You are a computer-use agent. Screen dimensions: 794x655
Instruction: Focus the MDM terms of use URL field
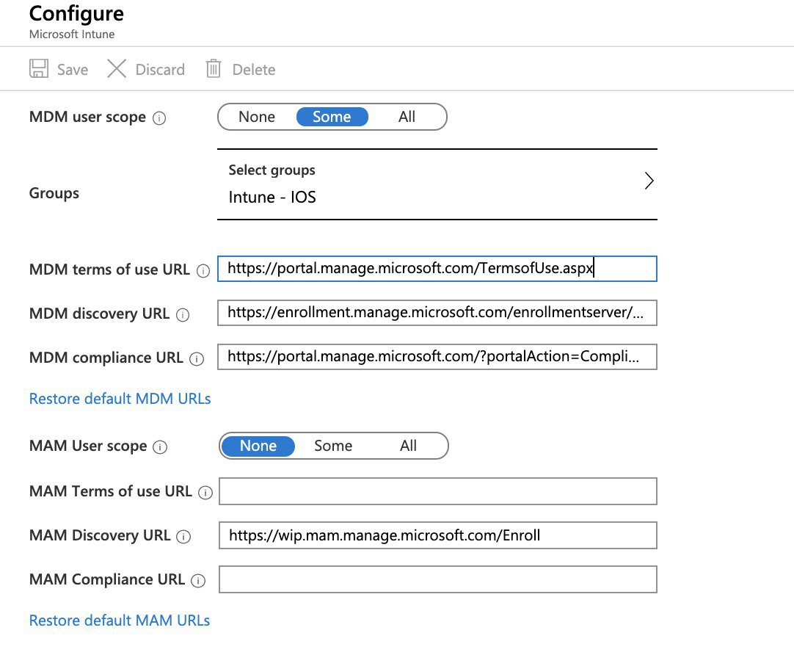click(437, 269)
